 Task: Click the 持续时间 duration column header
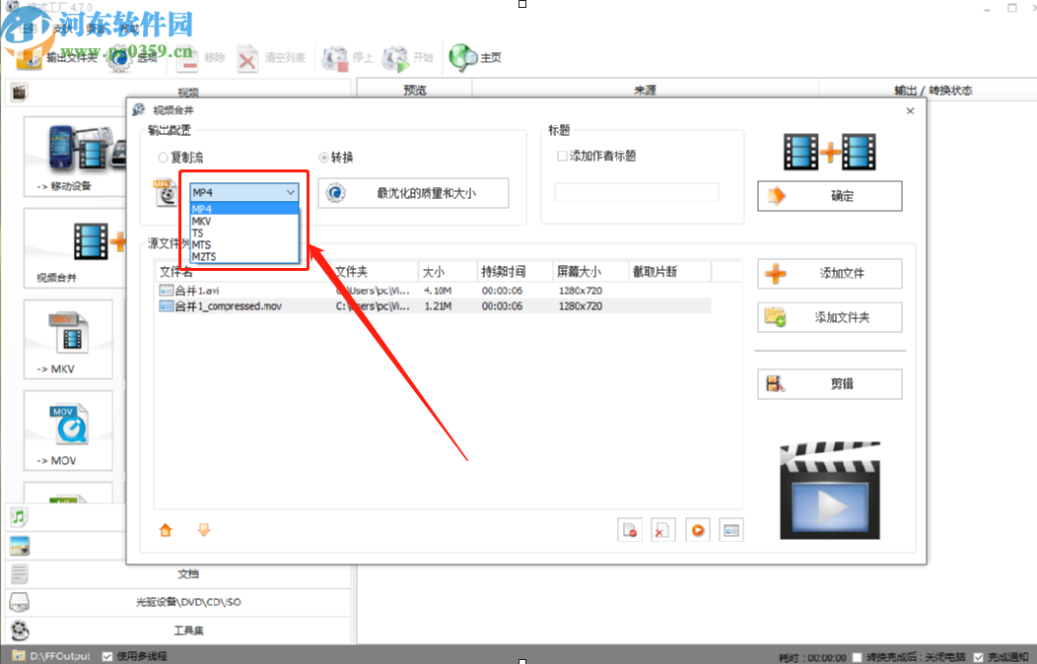coord(514,272)
